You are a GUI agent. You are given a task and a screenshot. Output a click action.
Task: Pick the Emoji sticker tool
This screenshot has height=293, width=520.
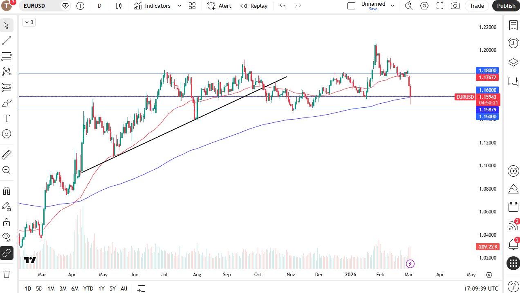tap(7, 134)
